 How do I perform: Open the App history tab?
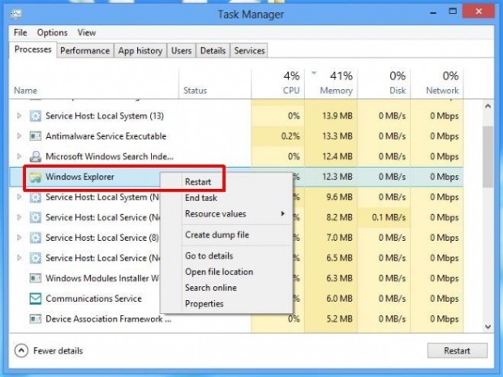coord(140,50)
